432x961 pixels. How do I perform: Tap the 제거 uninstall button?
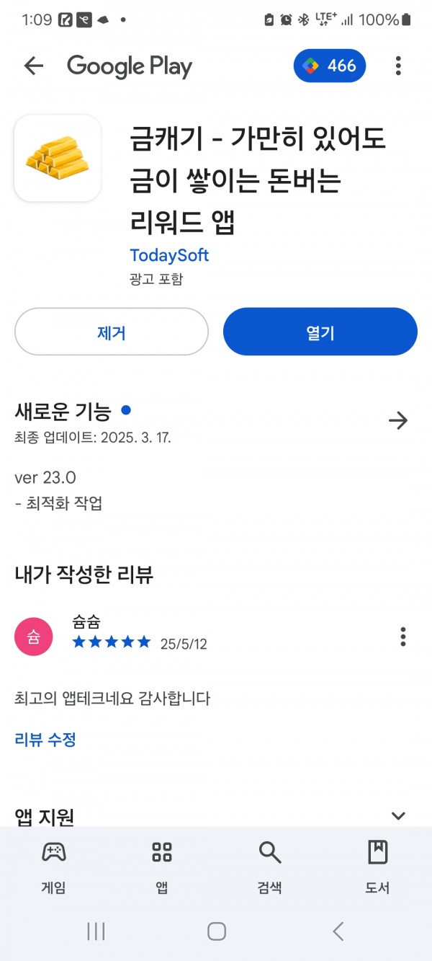(112, 332)
